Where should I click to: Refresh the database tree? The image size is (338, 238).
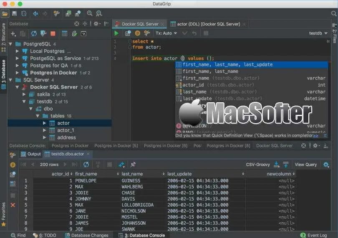pyautogui.click(x=34, y=33)
